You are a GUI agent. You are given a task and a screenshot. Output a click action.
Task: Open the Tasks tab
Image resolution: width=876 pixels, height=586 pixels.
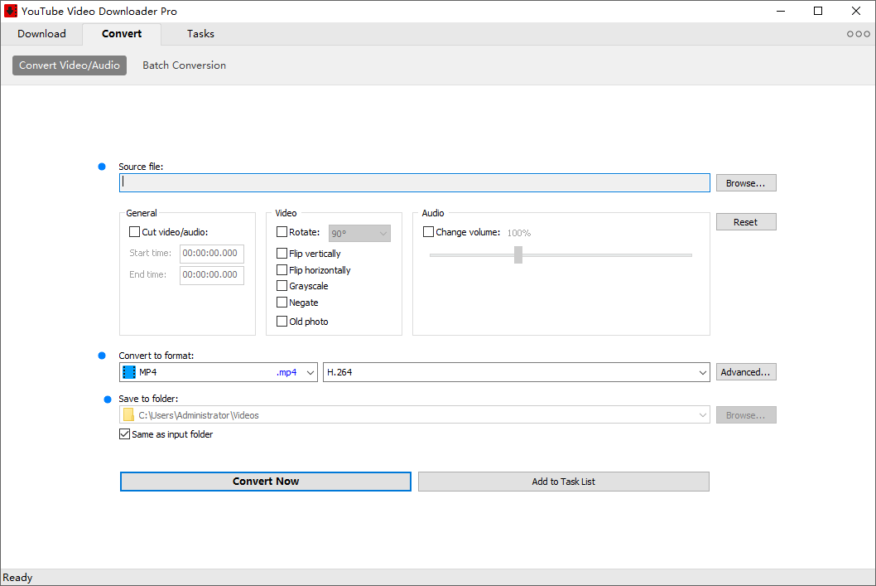[x=200, y=33]
